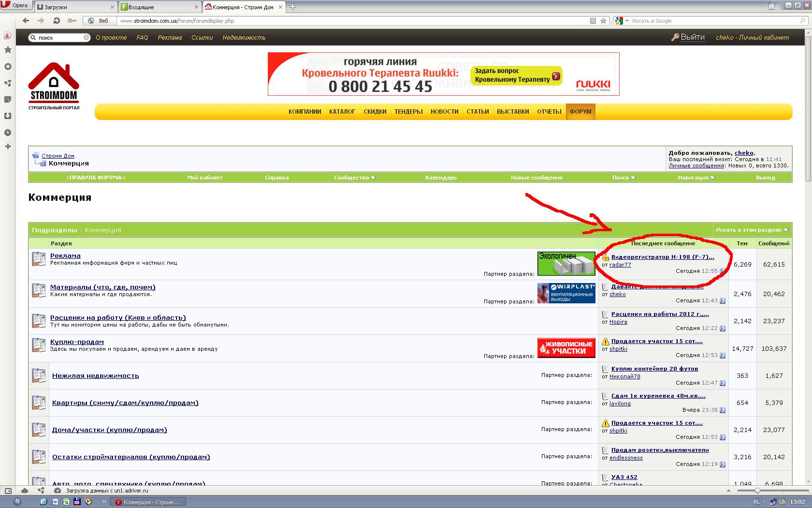Open Живописные участки partner banner
The width and height of the screenshot is (812, 508).
click(566, 348)
